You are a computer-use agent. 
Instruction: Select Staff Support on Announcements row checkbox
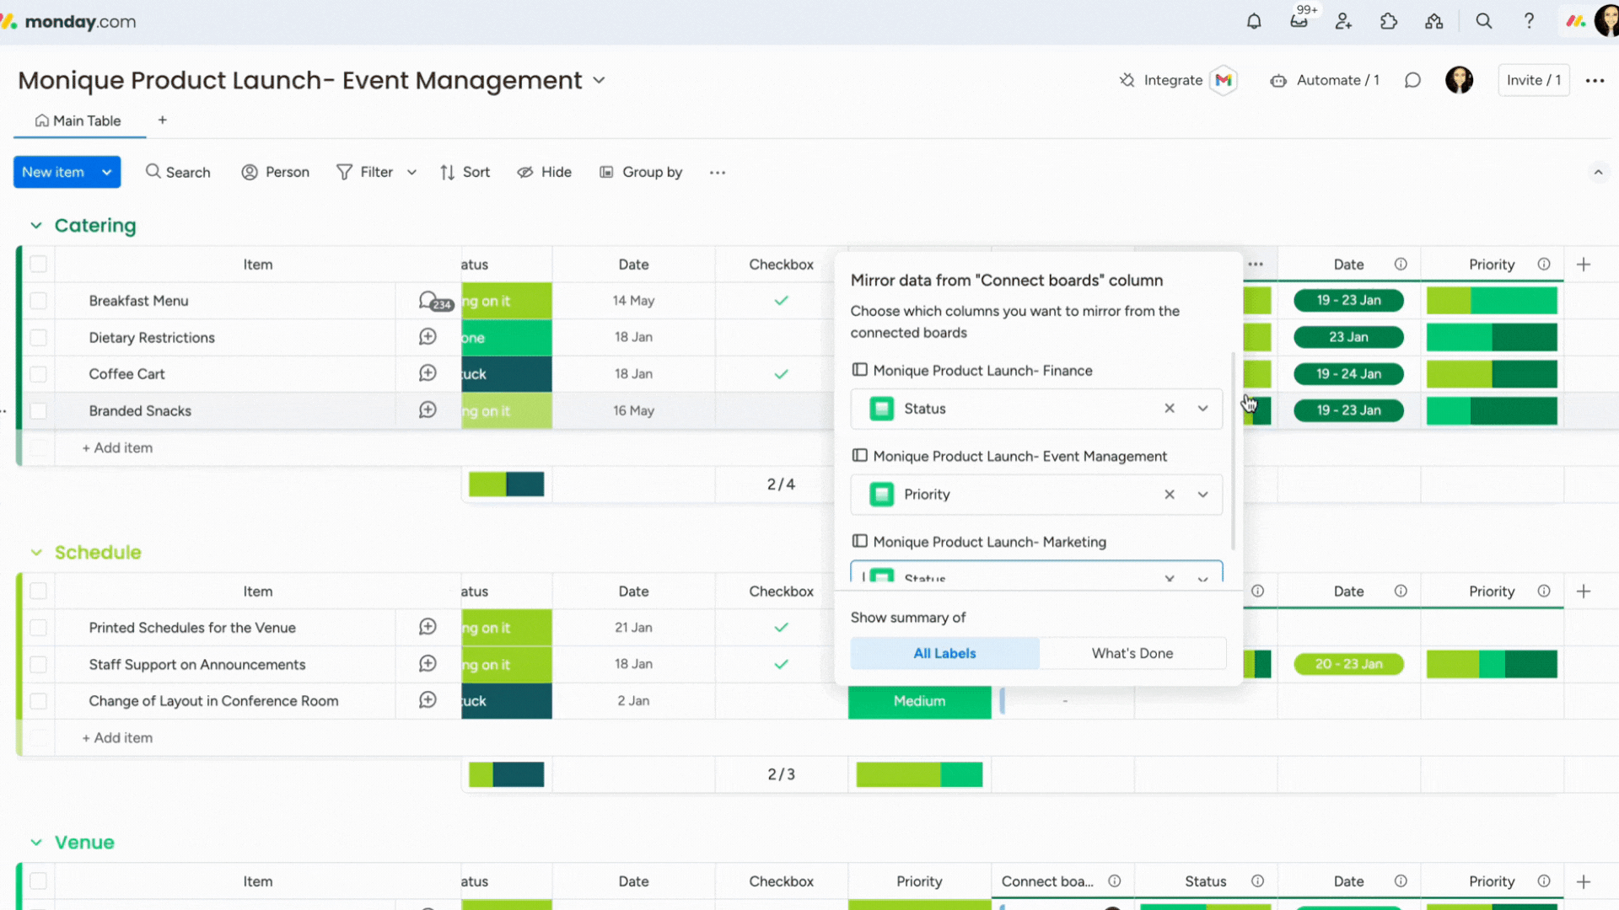click(38, 665)
